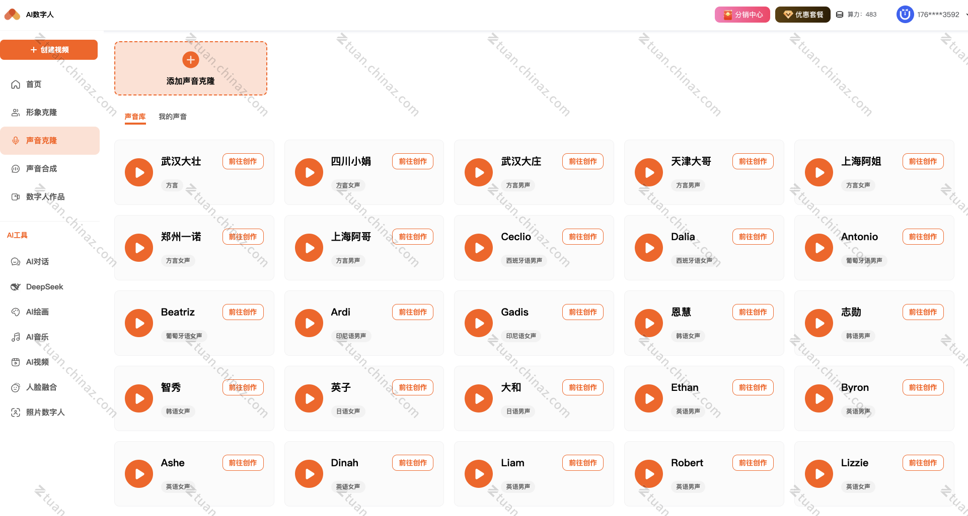Play the 四川小娟 voice sample
This screenshot has width=968, height=516.
[x=309, y=172]
